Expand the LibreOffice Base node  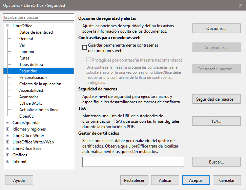[x=7, y=149]
